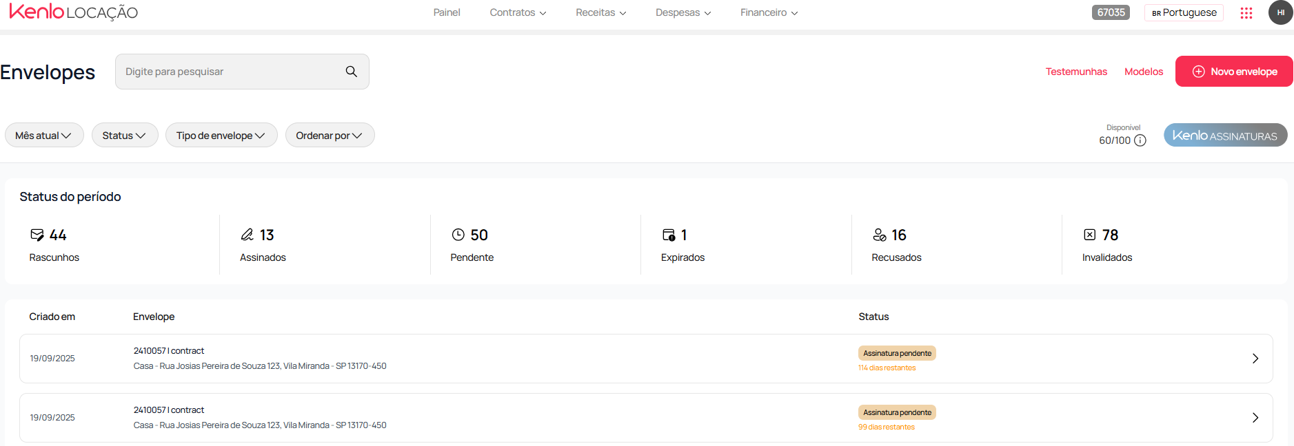This screenshot has height=446, width=1294.
Task: Filter by 1 Expirados card
Action: tap(746, 245)
